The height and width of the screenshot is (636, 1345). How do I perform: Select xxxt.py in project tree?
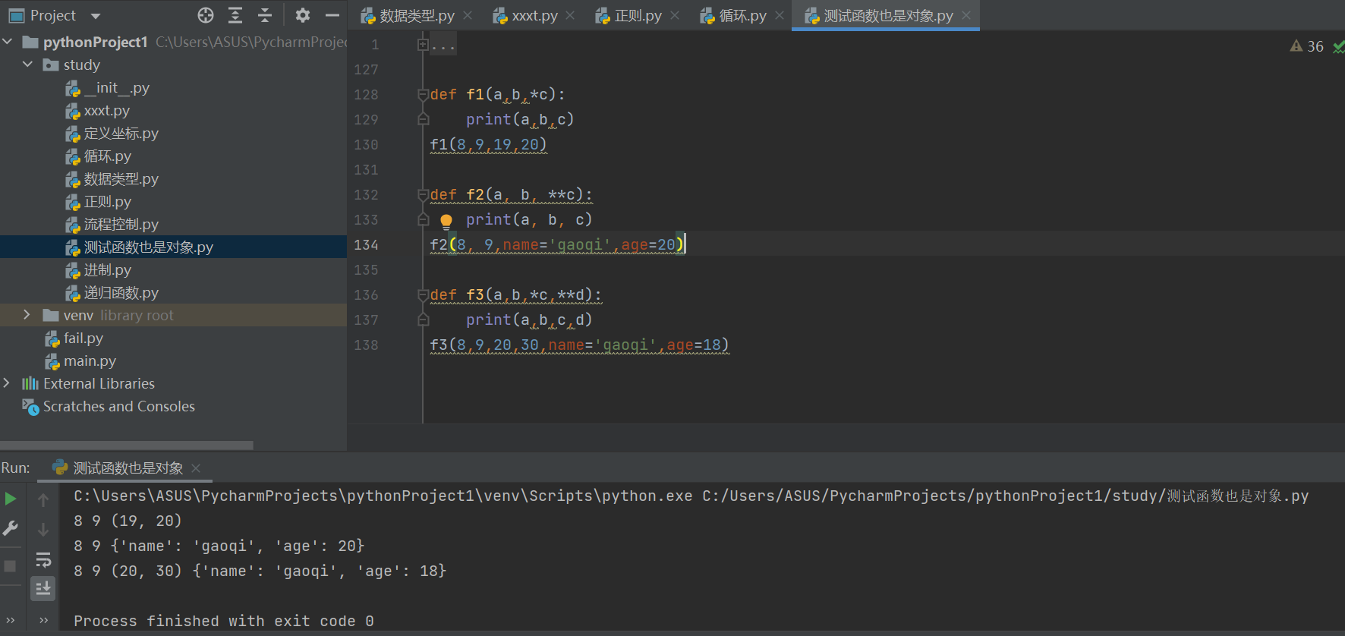[98, 111]
